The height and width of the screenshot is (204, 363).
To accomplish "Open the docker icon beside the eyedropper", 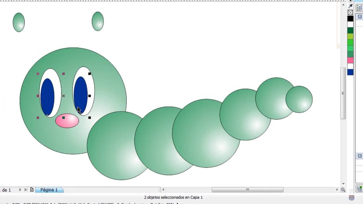I will (359, 7).
